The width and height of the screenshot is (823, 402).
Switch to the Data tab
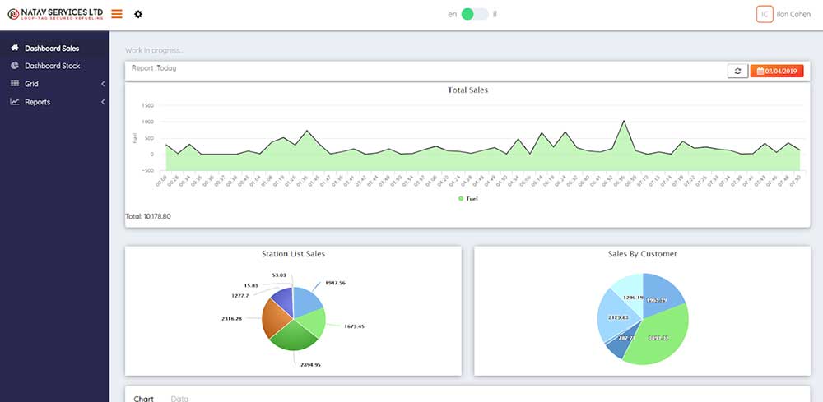point(179,399)
